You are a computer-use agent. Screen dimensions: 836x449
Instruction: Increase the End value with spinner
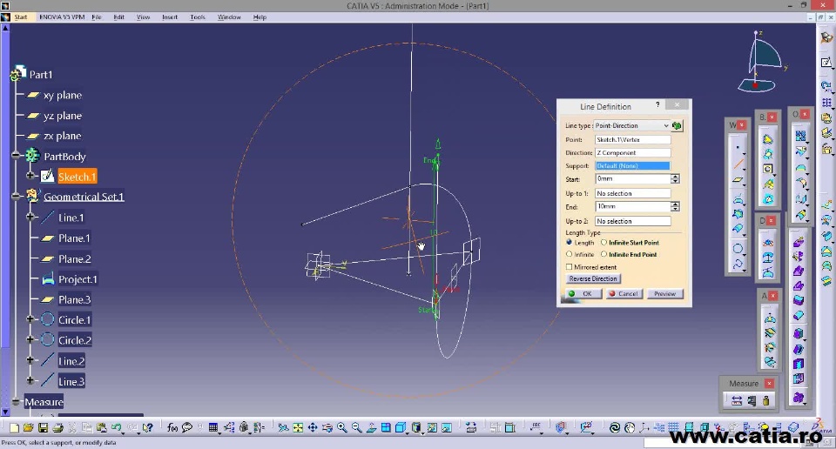675,204
